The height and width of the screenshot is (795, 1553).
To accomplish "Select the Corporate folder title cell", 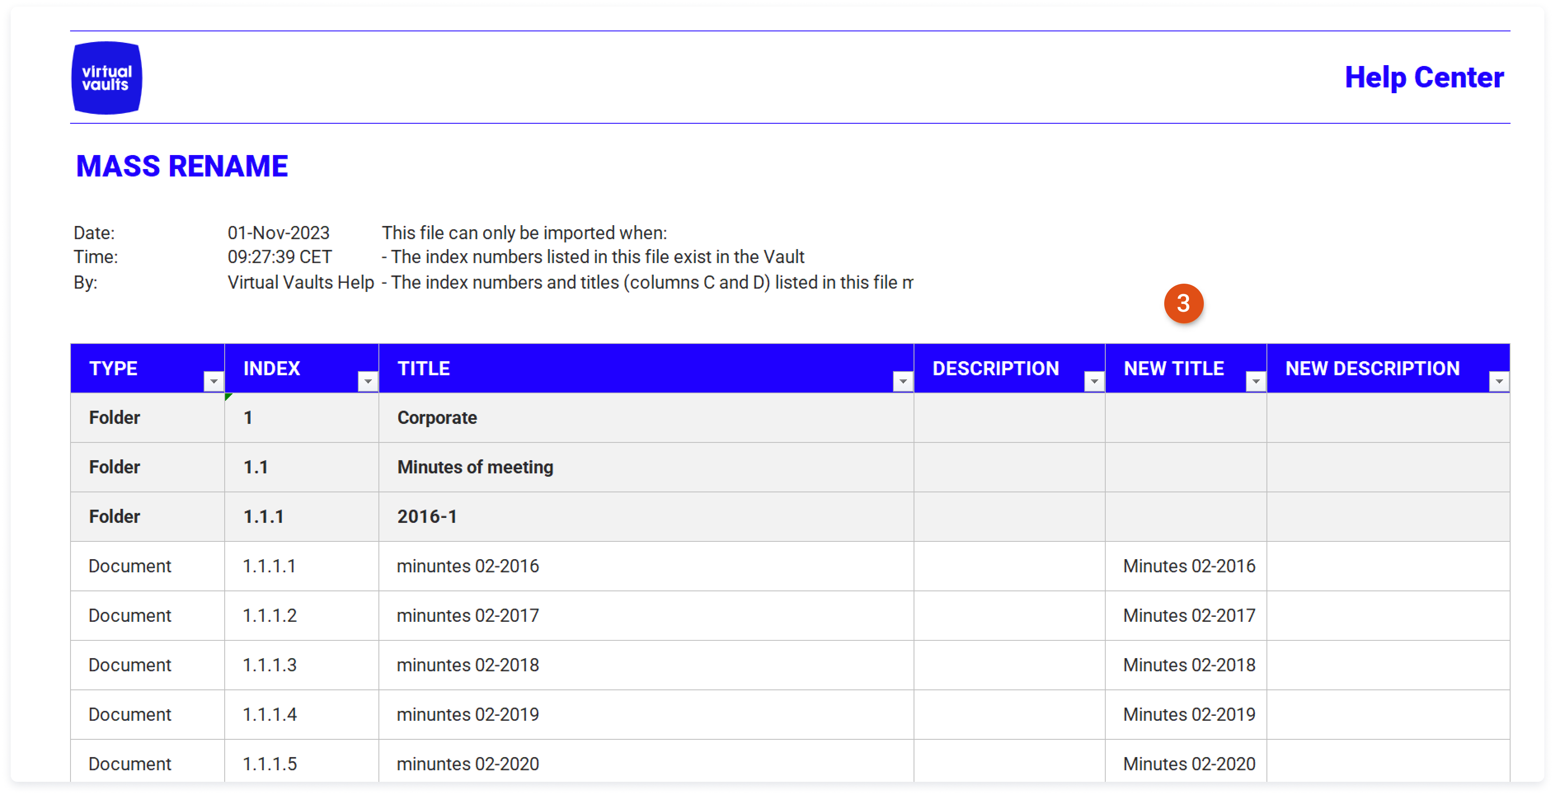I will point(646,417).
